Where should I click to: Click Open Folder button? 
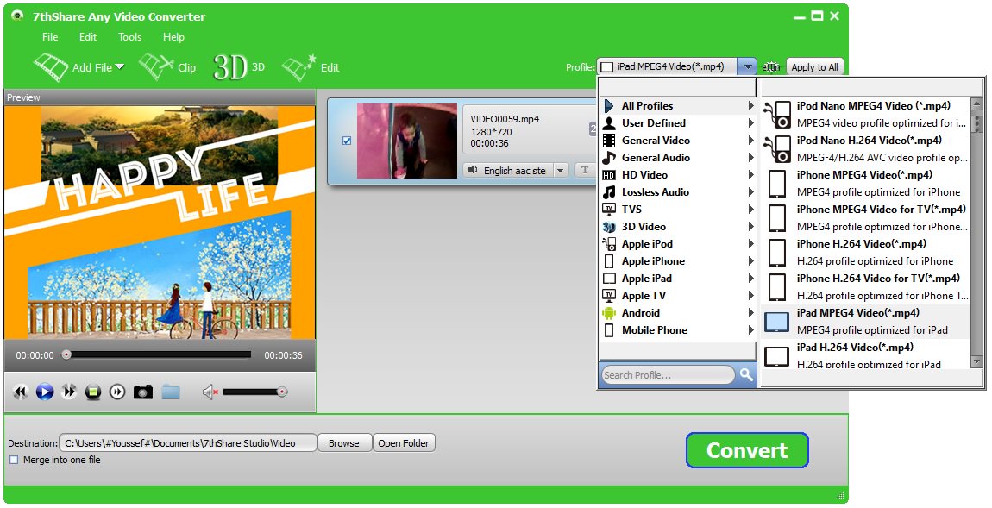(404, 442)
